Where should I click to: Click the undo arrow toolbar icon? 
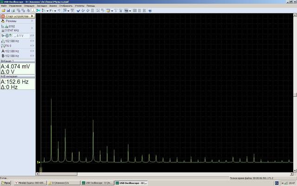pos(59,11)
